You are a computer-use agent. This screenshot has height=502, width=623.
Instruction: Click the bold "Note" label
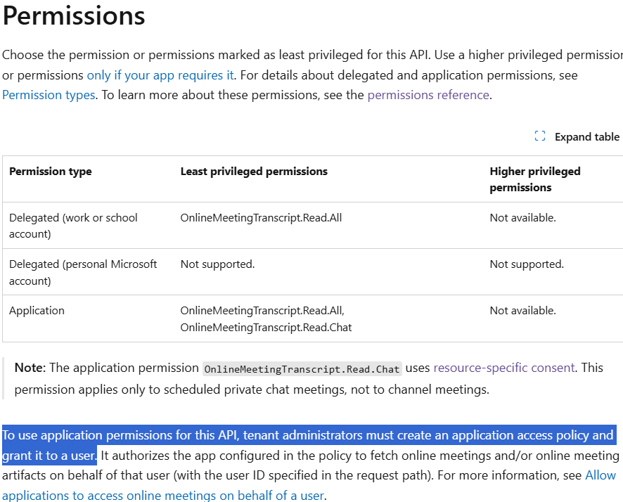point(28,368)
